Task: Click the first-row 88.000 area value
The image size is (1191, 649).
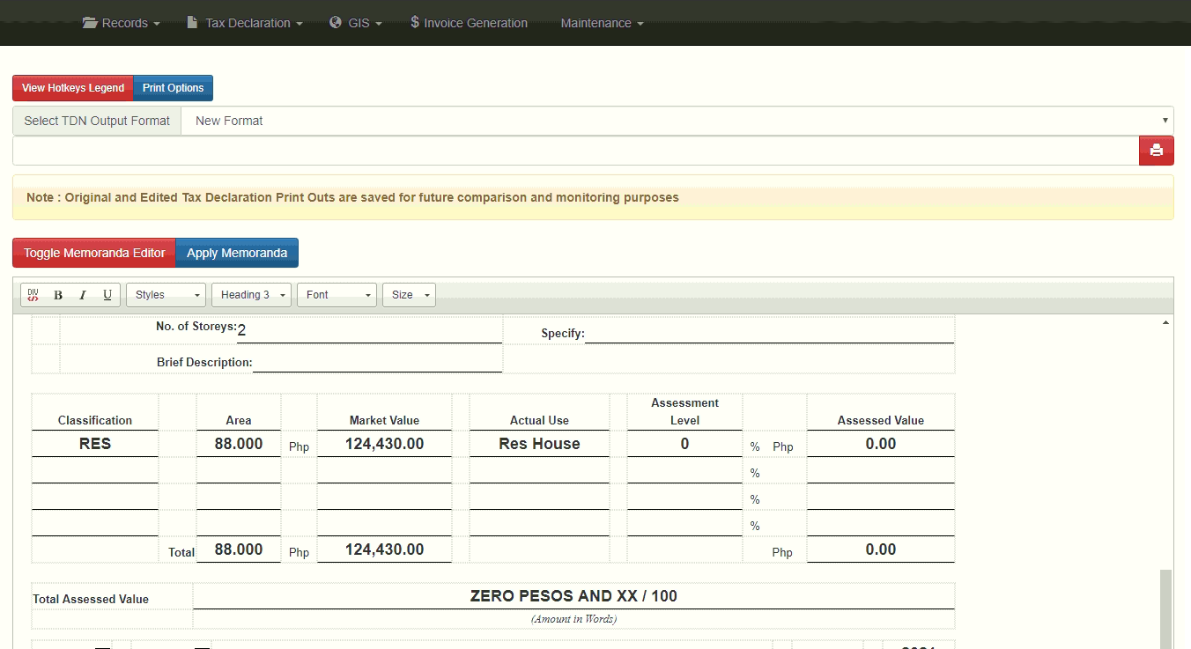Action: (x=239, y=444)
